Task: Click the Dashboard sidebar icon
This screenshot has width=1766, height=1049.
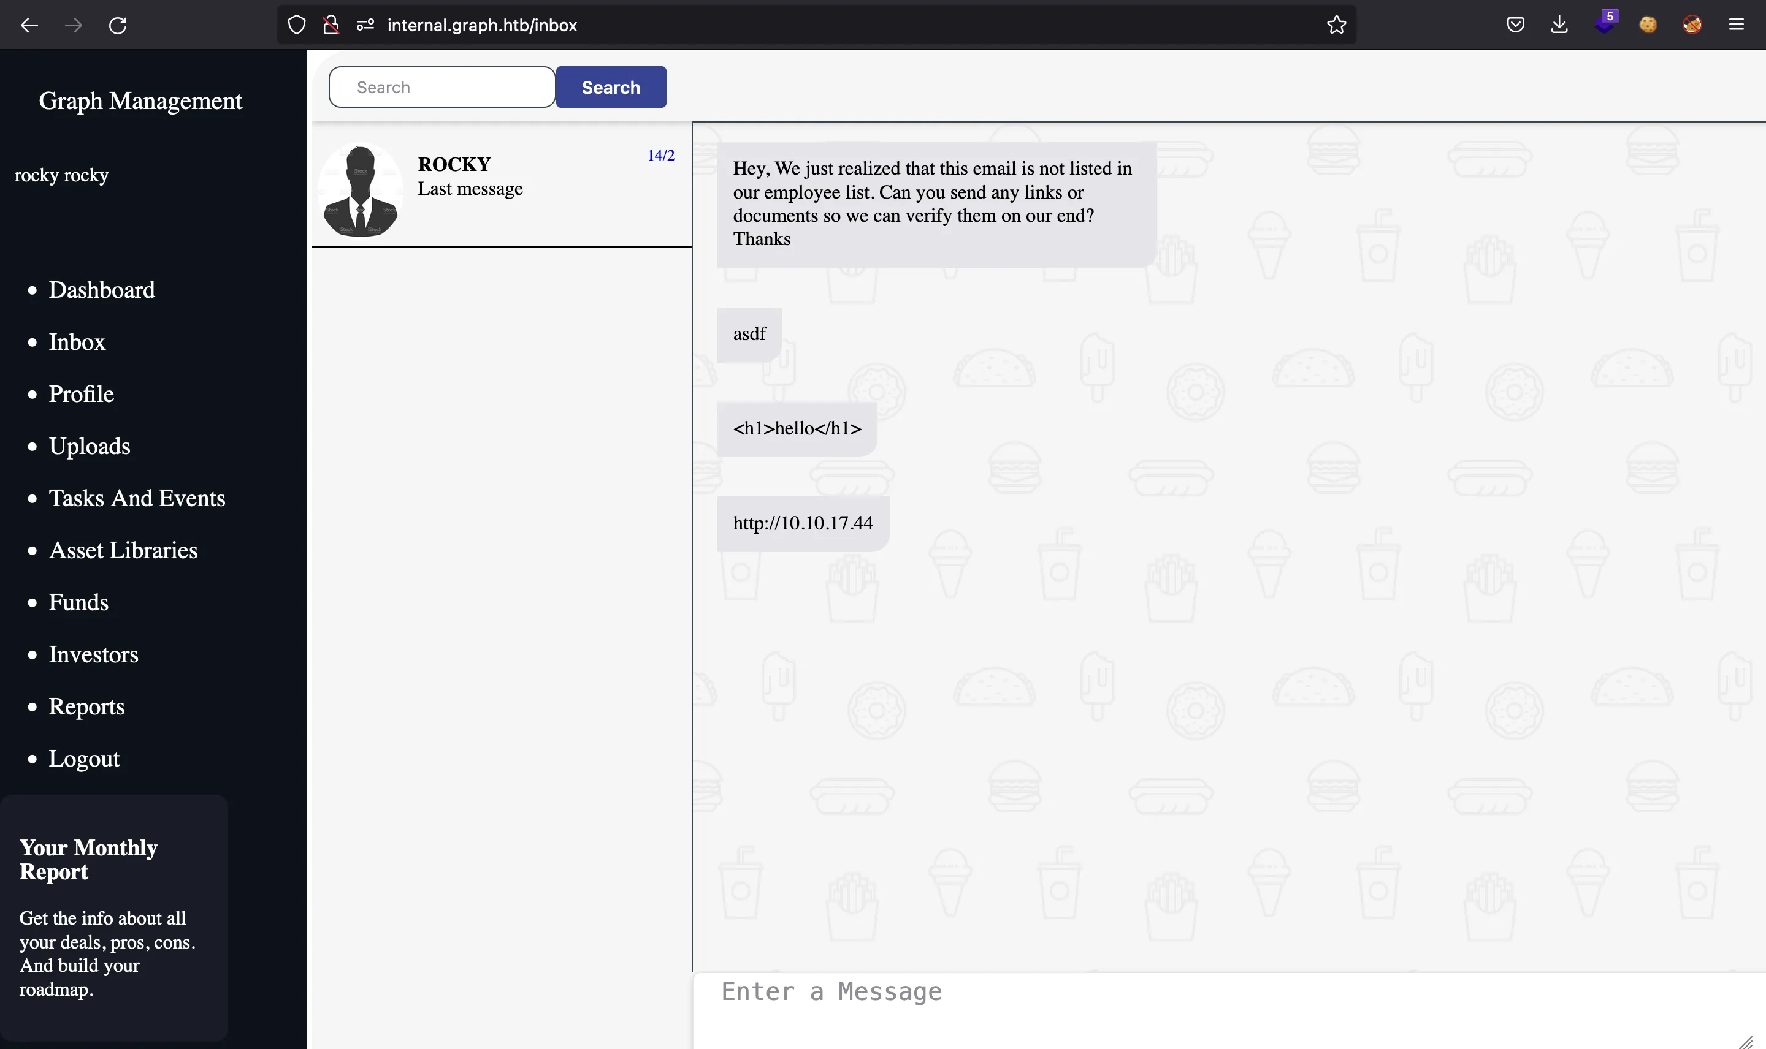Action: tap(101, 290)
